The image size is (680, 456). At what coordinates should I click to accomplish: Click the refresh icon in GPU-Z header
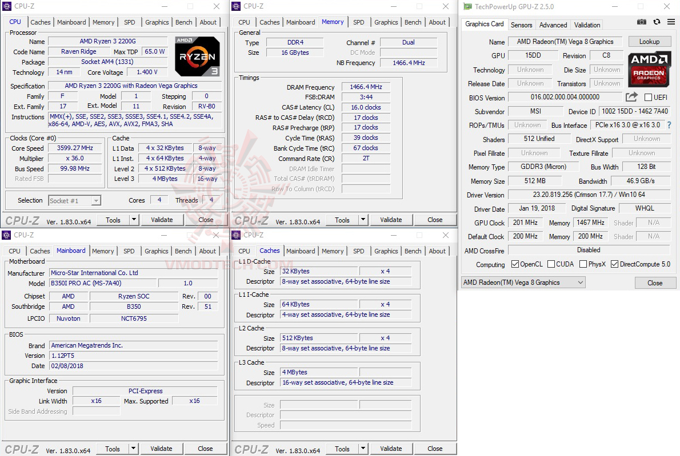tap(657, 22)
